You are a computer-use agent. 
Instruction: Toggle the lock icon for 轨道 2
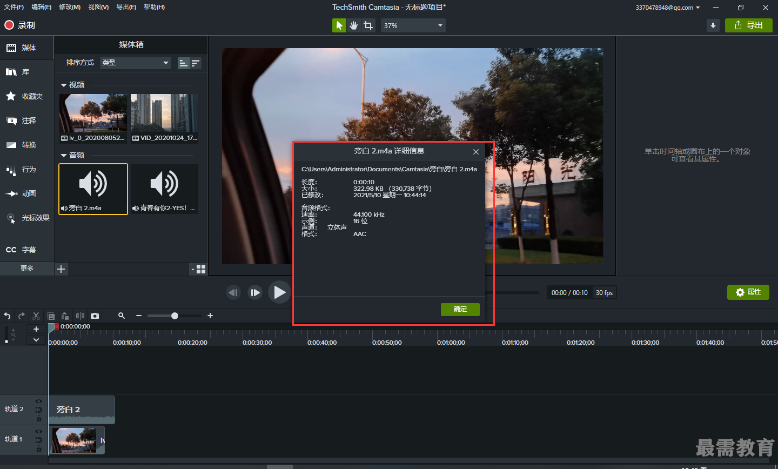tap(39, 418)
